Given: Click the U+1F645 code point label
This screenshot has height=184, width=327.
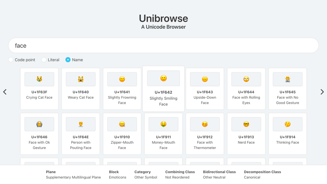Looking at the screenshot, I should coord(288,92).
